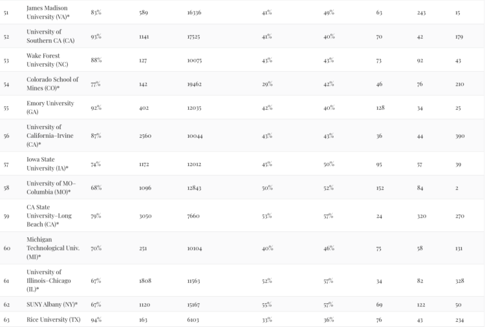This screenshot has width=485, height=327.
Task: Open Iowa State University (IA) entry
Action: click(x=47, y=163)
